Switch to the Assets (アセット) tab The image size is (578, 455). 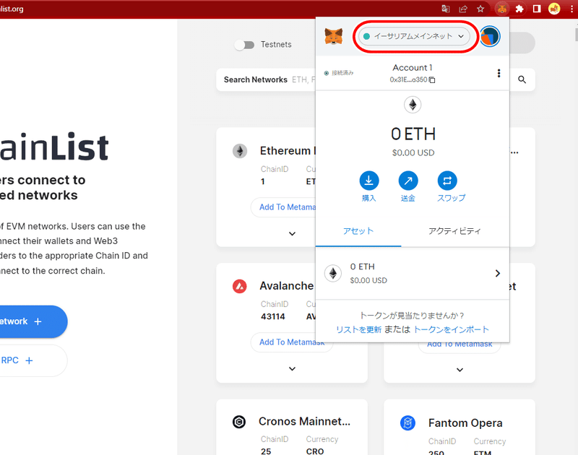pos(358,231)
